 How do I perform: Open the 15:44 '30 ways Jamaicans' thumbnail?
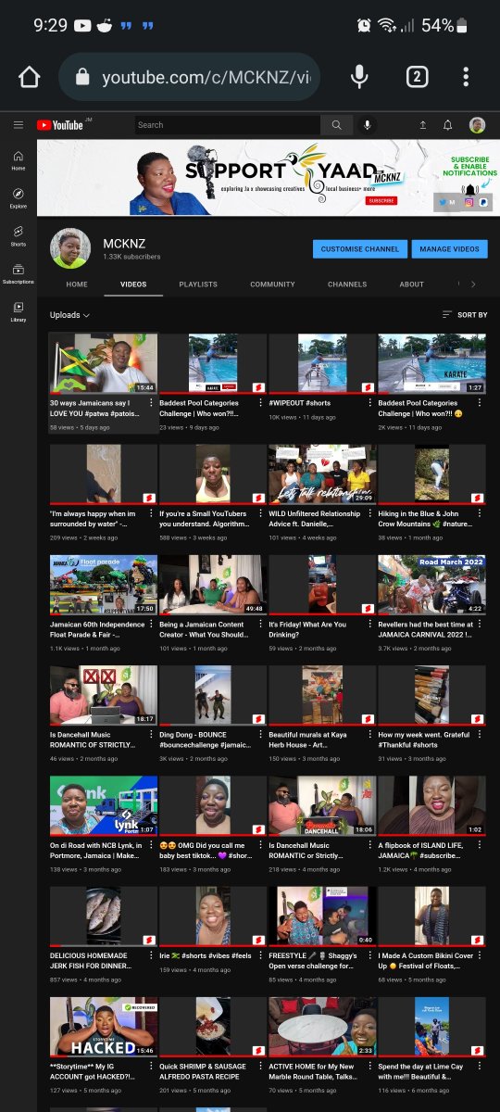point(104,363)
